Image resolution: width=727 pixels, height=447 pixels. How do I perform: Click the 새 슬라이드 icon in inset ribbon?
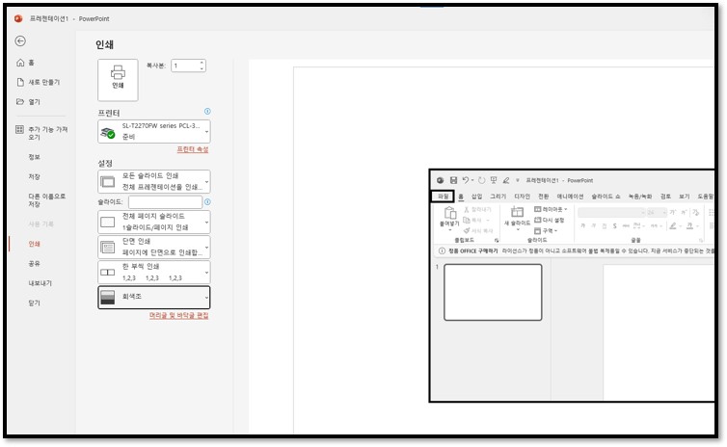pos(517,212)
